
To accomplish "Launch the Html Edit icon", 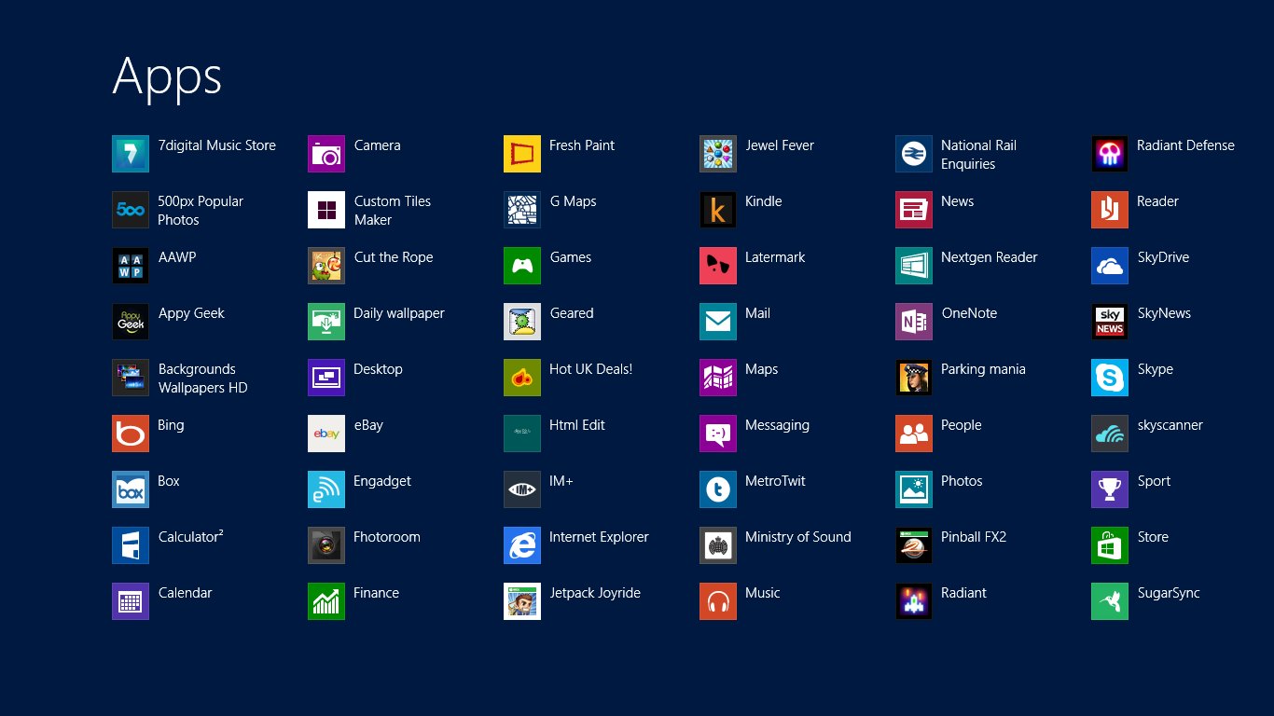I will pyautogui.click(x=522, y=434).
